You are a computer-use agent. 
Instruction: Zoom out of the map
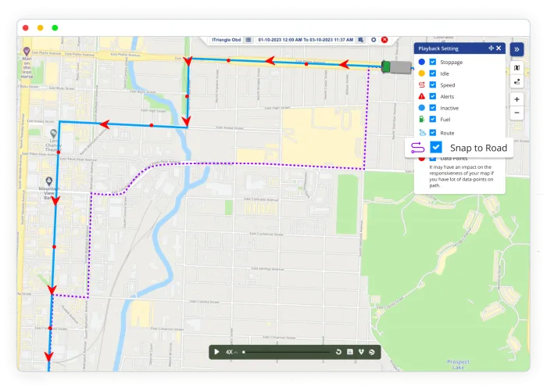pos(517,113)
